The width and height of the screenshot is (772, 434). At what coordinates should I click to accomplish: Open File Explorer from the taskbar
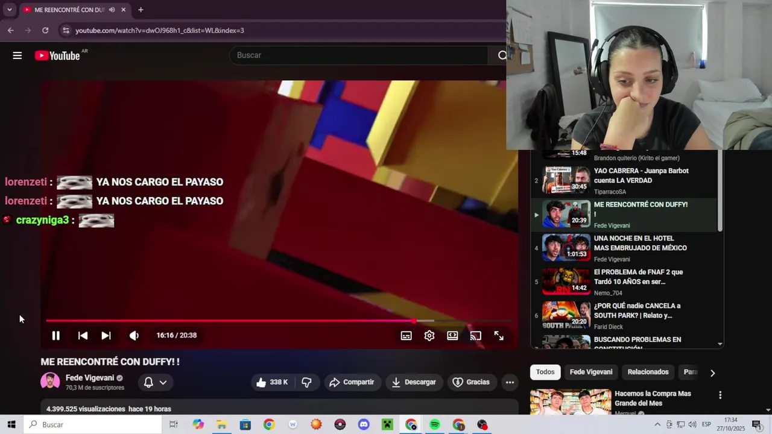coord(222,424)
